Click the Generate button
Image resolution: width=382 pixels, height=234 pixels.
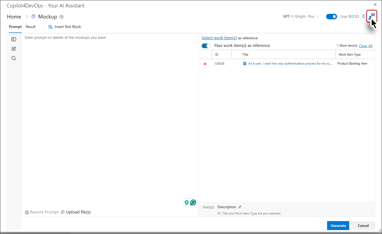338,226
